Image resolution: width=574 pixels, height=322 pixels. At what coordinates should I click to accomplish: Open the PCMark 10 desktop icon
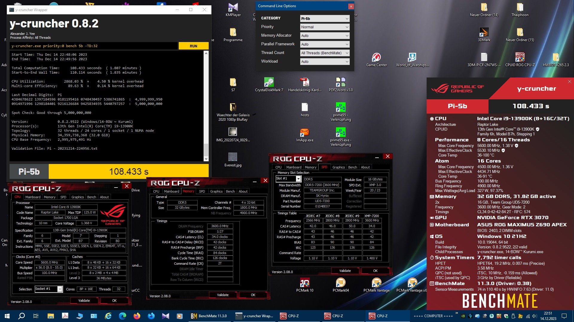(305, 285)
